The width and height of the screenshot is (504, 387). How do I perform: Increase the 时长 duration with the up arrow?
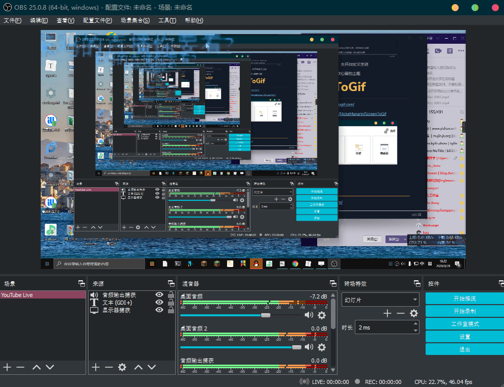click(x=416, y=324)
